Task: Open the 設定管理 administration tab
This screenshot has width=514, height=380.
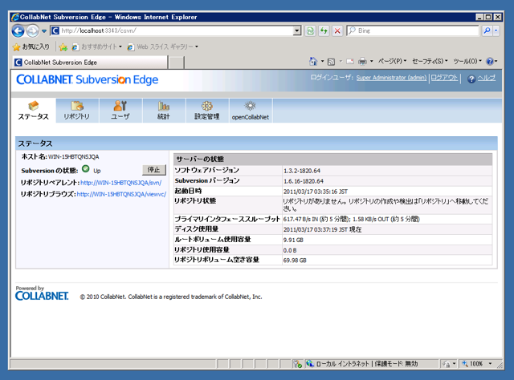Action: tap(207, 111)
